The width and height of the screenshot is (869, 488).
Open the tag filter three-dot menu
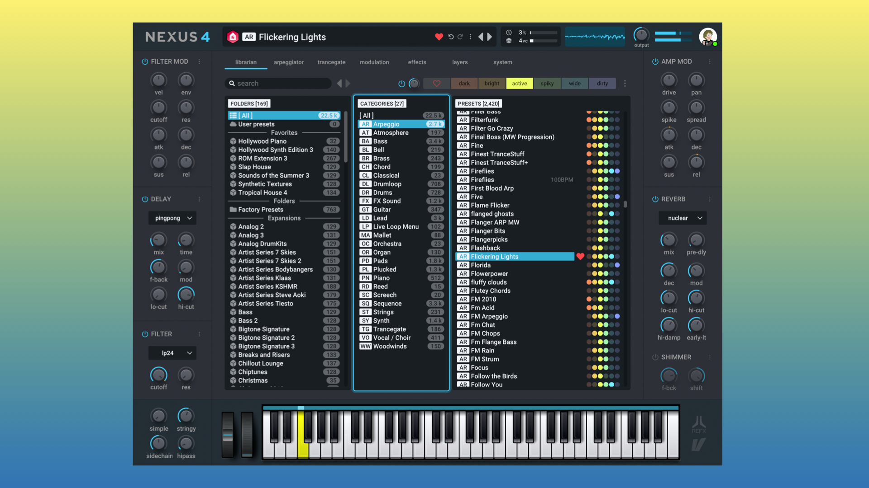coord(625,84)
